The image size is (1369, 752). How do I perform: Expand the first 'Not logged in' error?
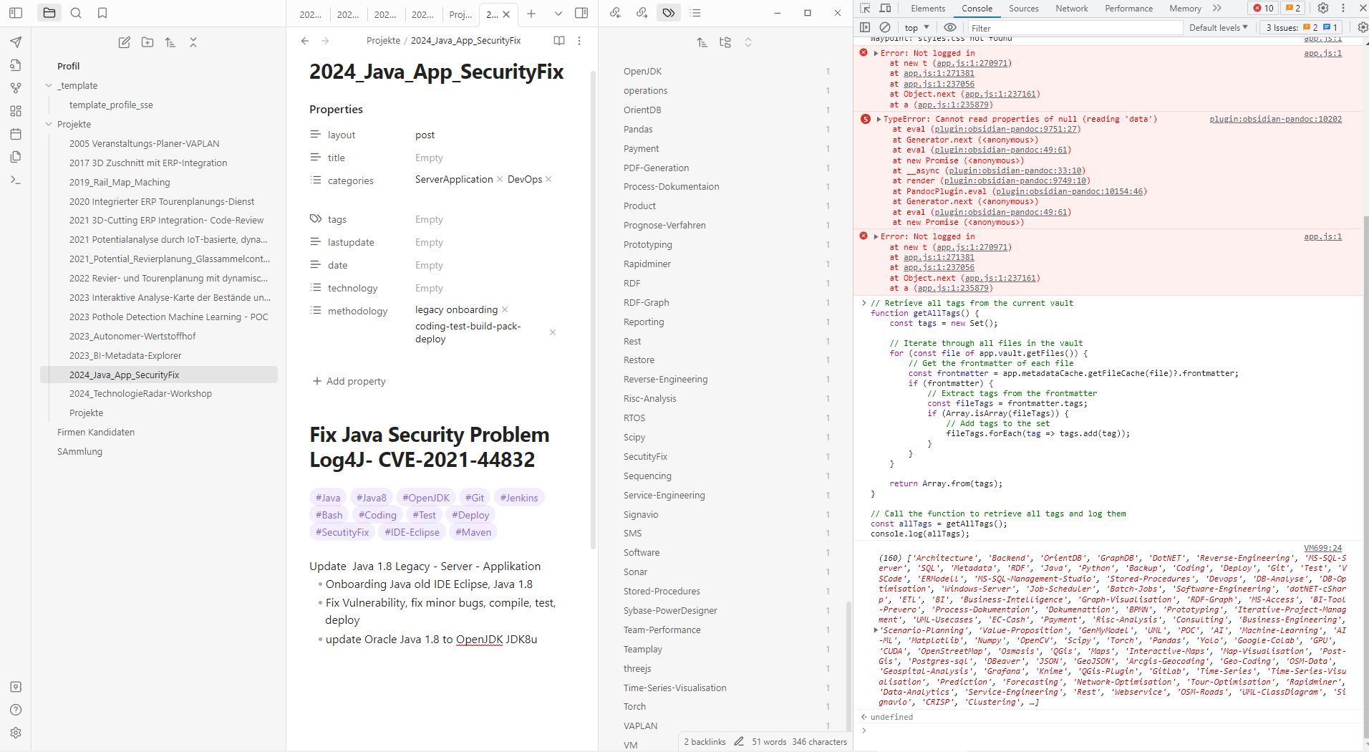coord(876,53)
